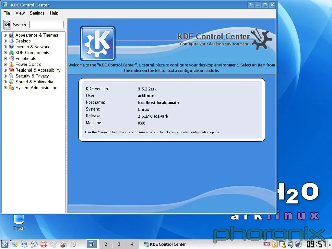Select the Peripherals category icon

point(11,58)
